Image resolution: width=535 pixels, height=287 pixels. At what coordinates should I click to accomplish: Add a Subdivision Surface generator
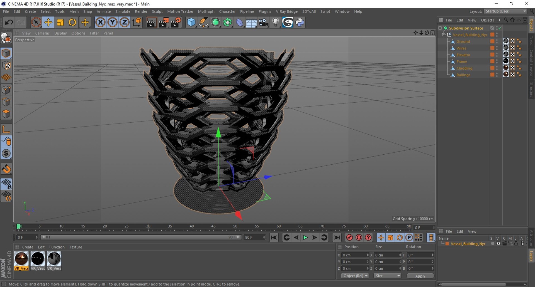(215, 22)
